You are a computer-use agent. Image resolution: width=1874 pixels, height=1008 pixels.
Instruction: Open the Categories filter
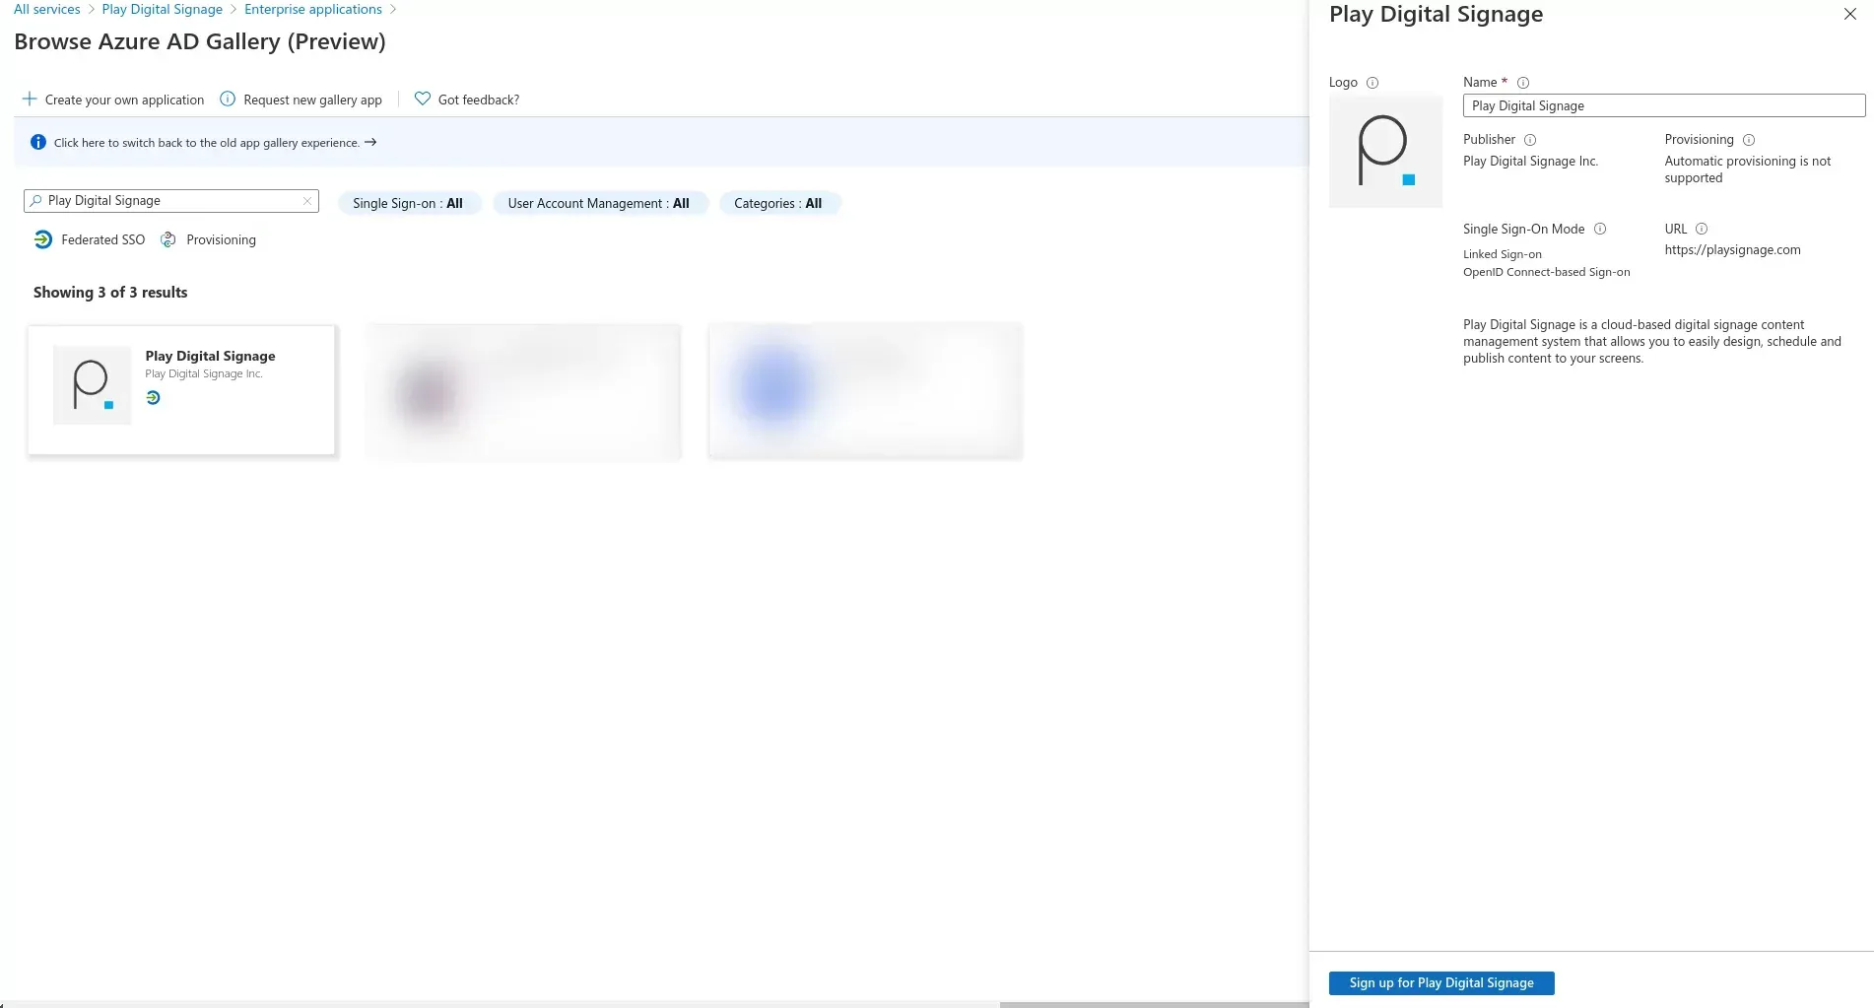[778, 203]
